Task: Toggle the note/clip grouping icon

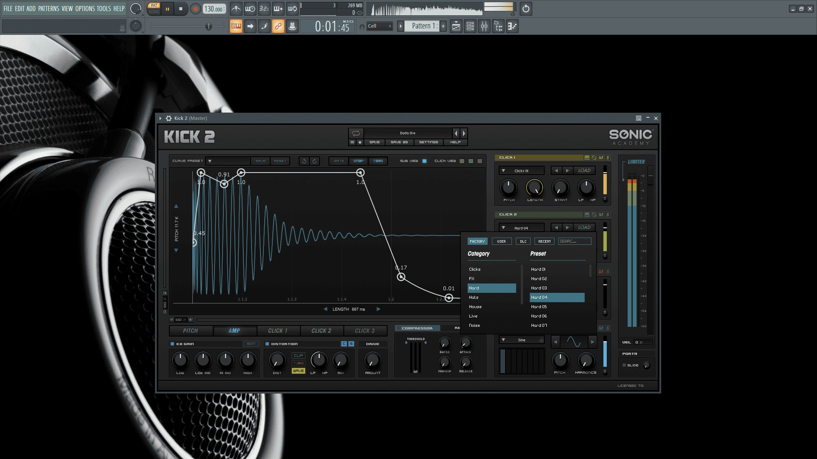Action: click(x=264, y=26)
